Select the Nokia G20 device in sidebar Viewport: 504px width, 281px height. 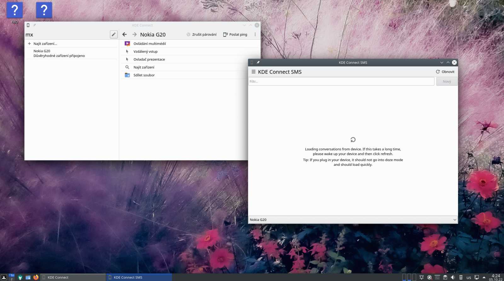click(x=72, y=53)
